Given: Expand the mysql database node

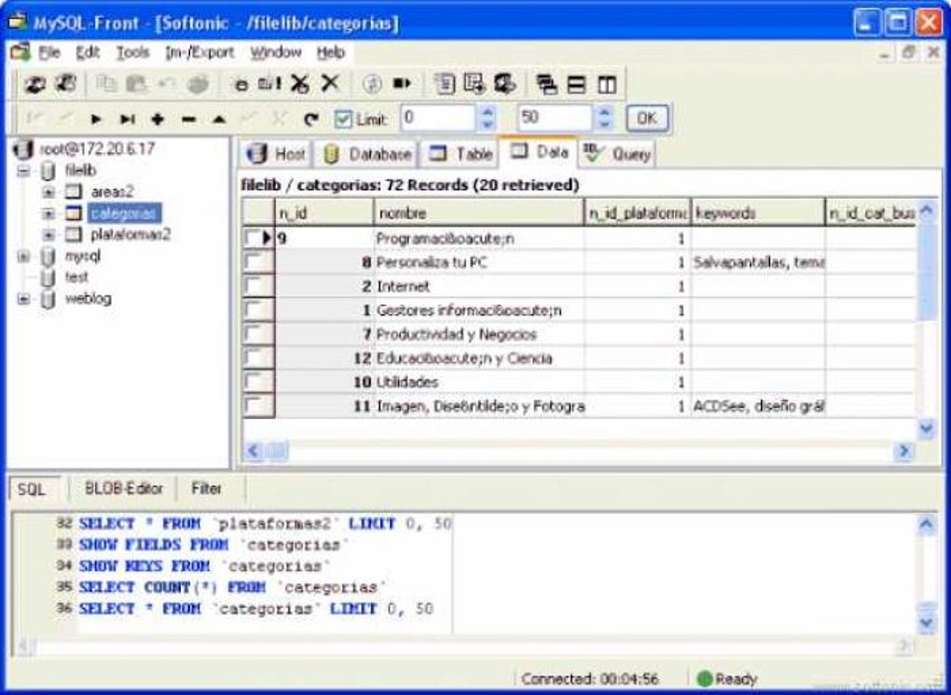Looking at the screenshot, I should pos(23,257).
